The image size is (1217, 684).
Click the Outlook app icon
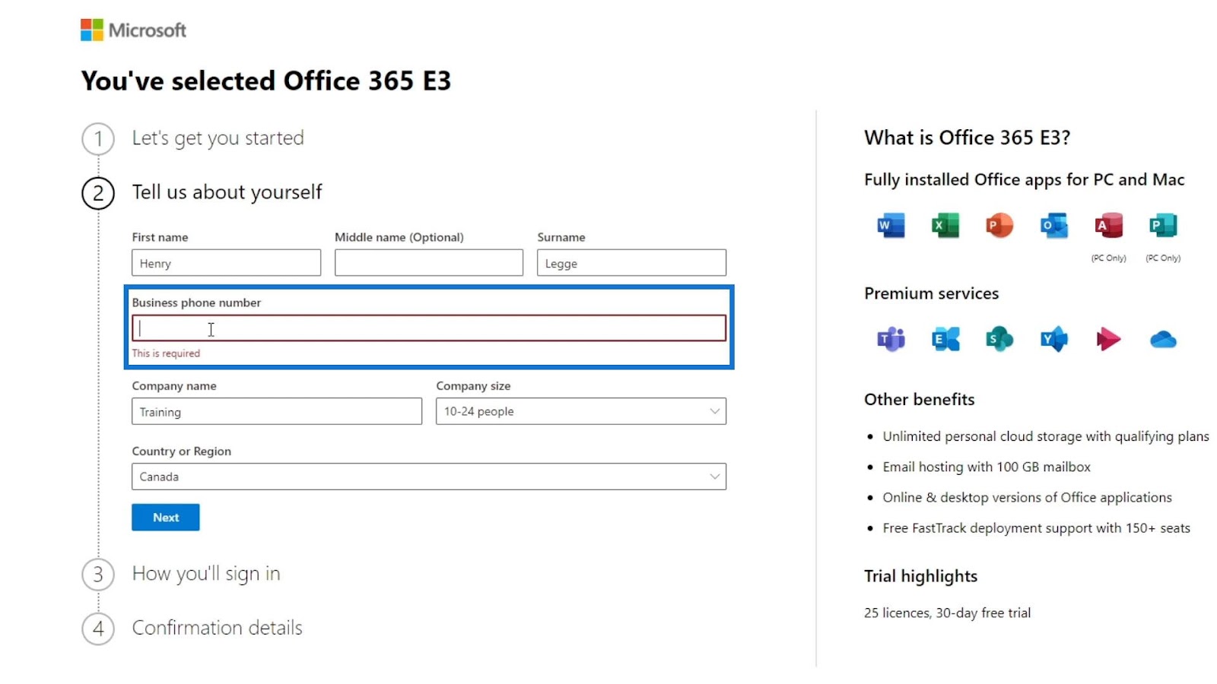pos(1054,226)
